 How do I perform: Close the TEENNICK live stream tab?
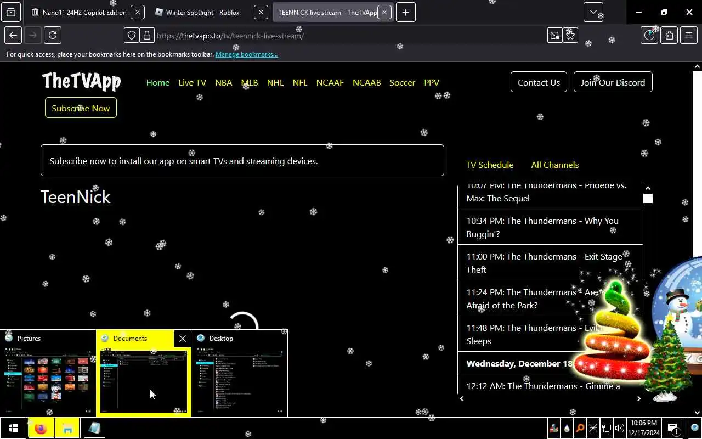point(384,12)
